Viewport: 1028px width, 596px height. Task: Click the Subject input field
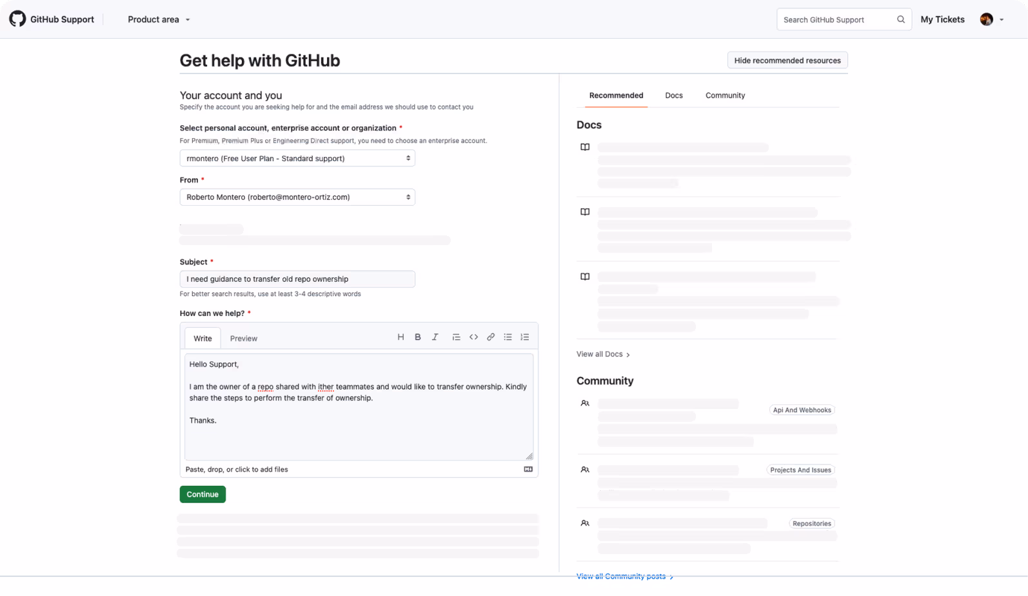coord(297,279)
